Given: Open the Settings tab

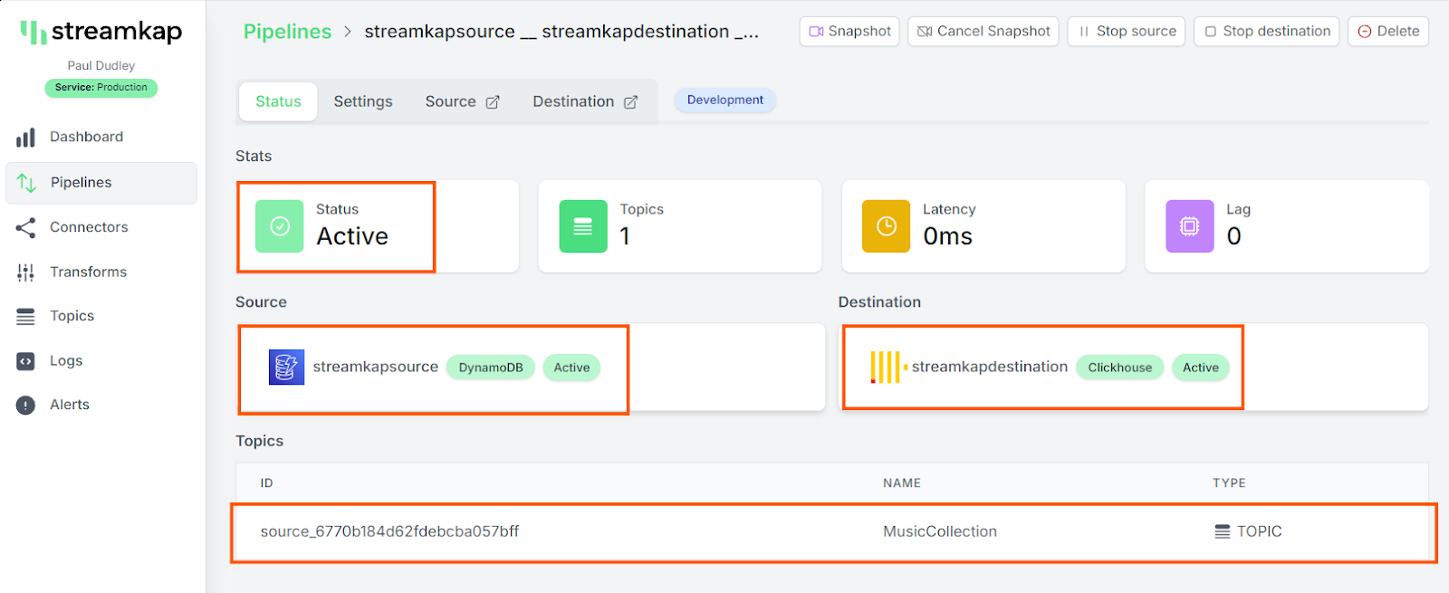Looking at the screenshot, I should (363, 101).
